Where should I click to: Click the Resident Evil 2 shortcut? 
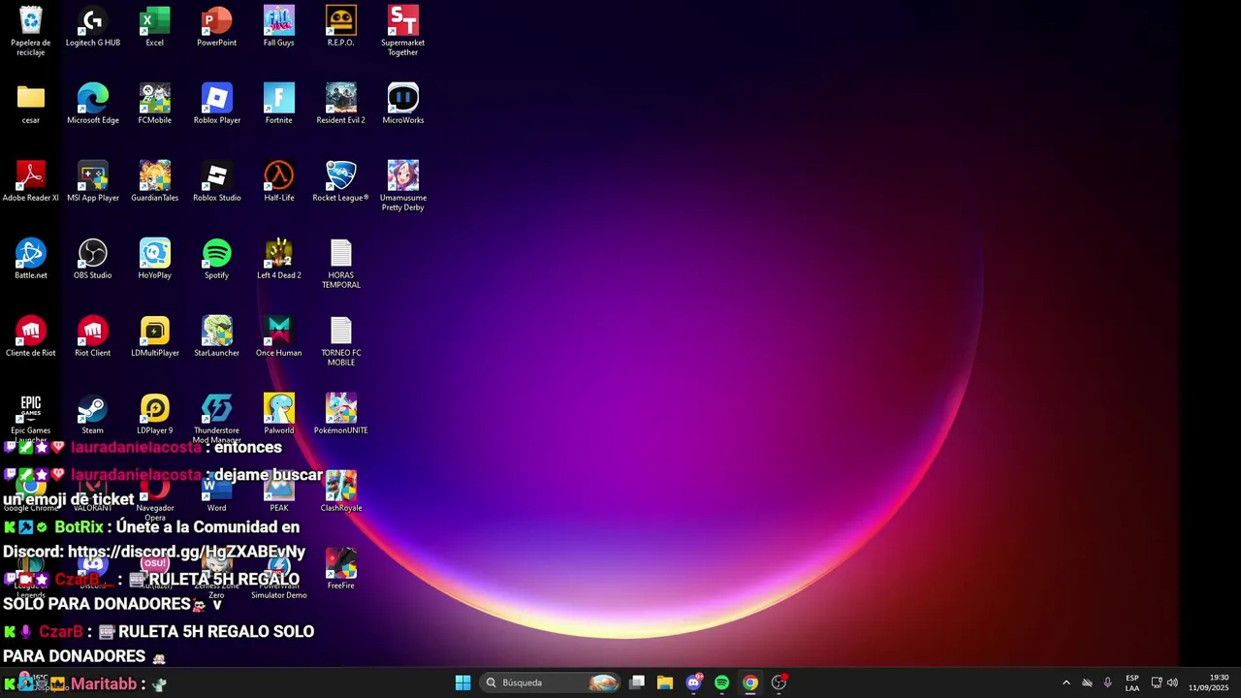pyautogui.click(x=341, y=105)
